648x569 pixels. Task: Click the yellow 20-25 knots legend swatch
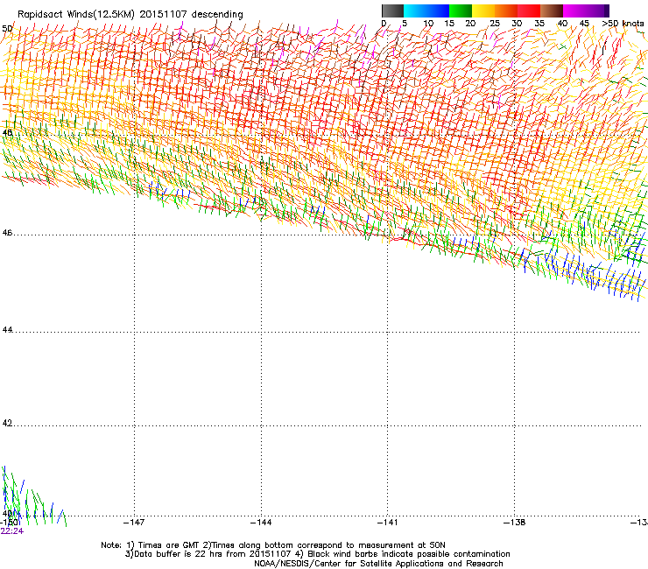click(483, 11)
